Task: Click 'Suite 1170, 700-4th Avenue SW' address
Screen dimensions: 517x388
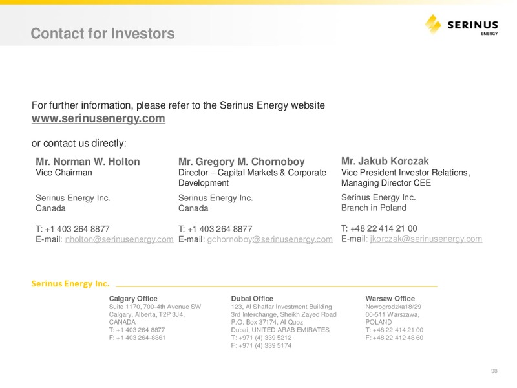Action: (x=155, y=307)
